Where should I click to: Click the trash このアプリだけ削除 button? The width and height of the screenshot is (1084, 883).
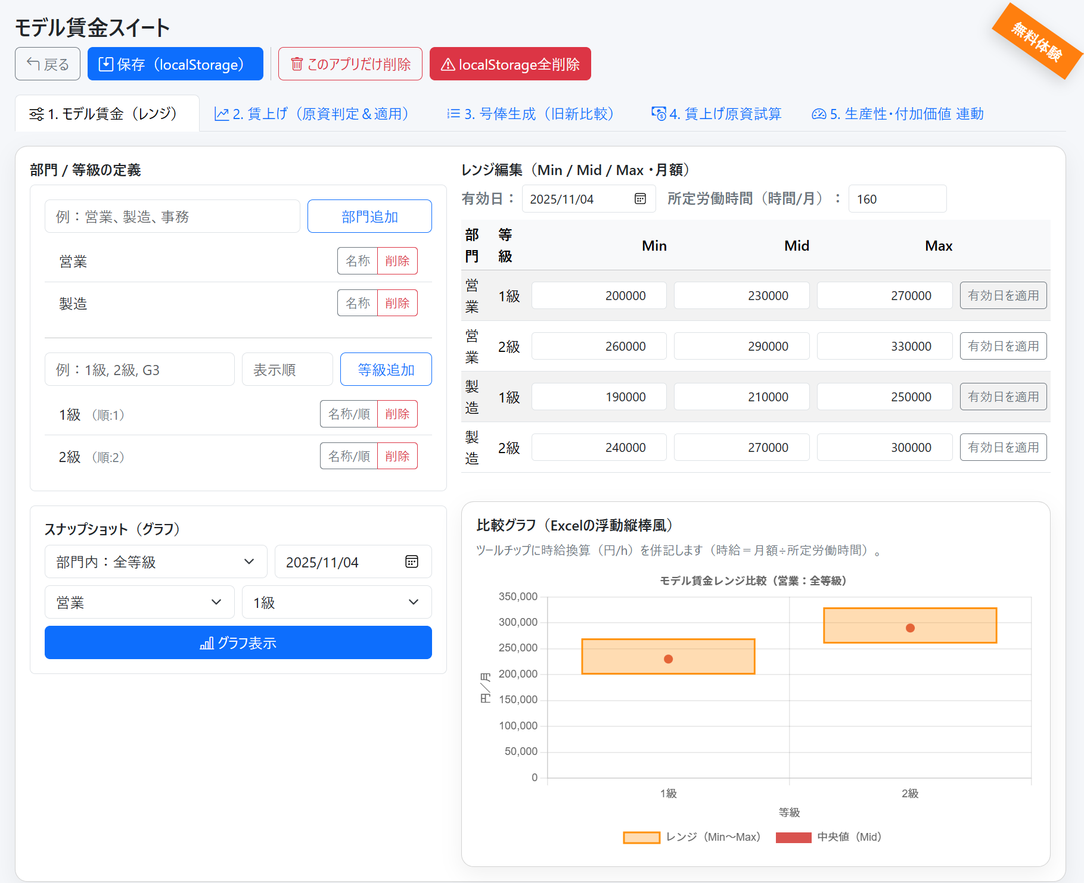(350, 64)
